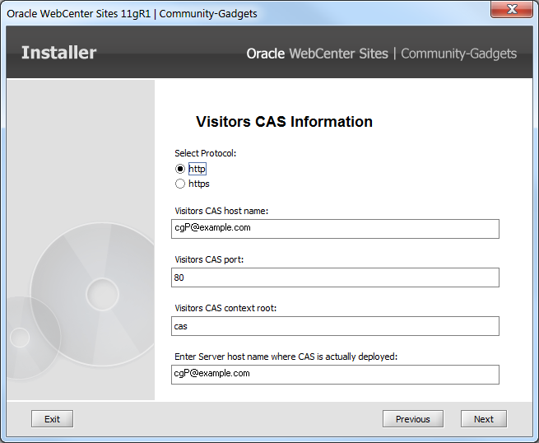
Task: Click the window title bar text
Action: (x=132, y=14)
